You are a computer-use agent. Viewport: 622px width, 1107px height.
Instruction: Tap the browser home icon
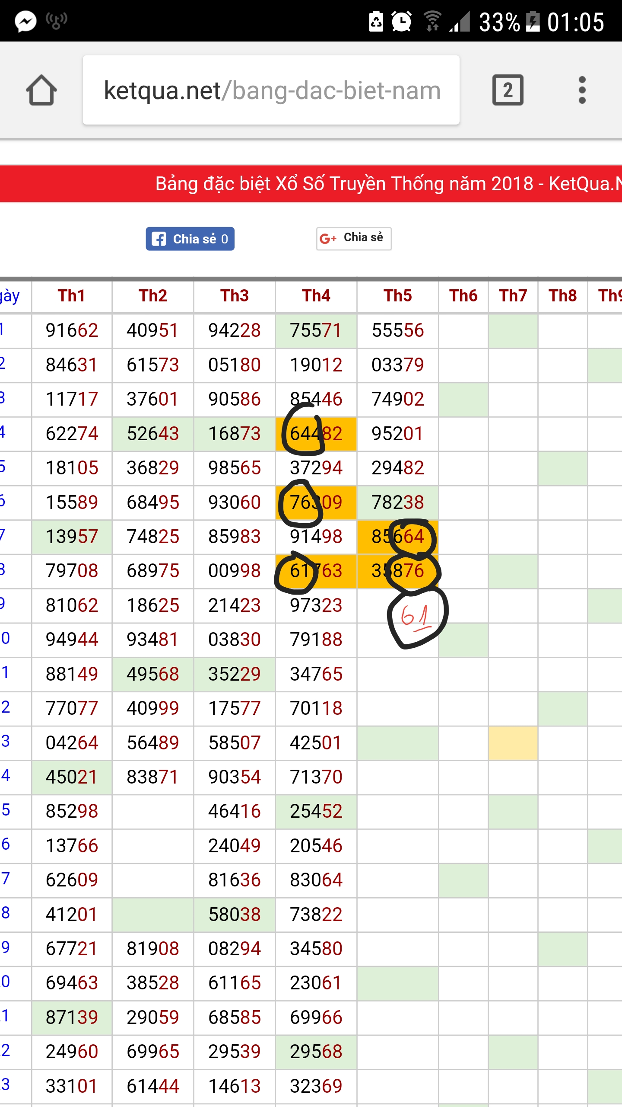[41, 90]
